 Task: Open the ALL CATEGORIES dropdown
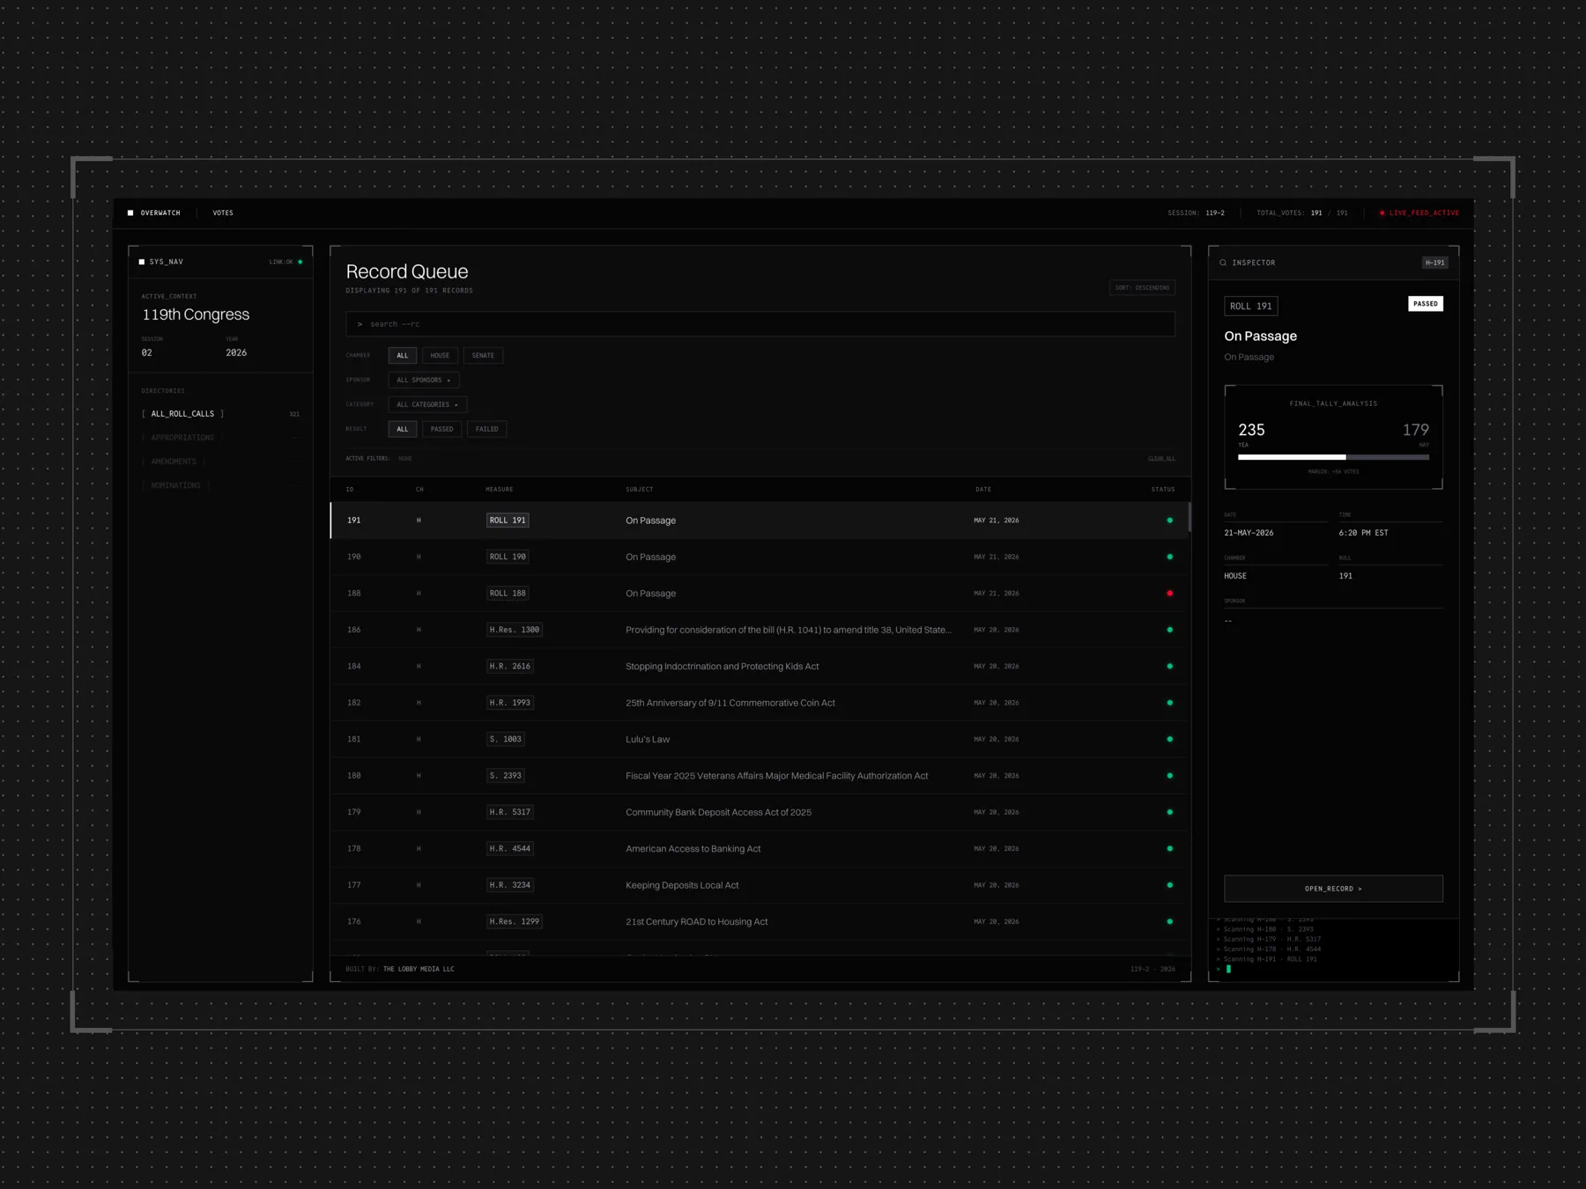[427, 405]
